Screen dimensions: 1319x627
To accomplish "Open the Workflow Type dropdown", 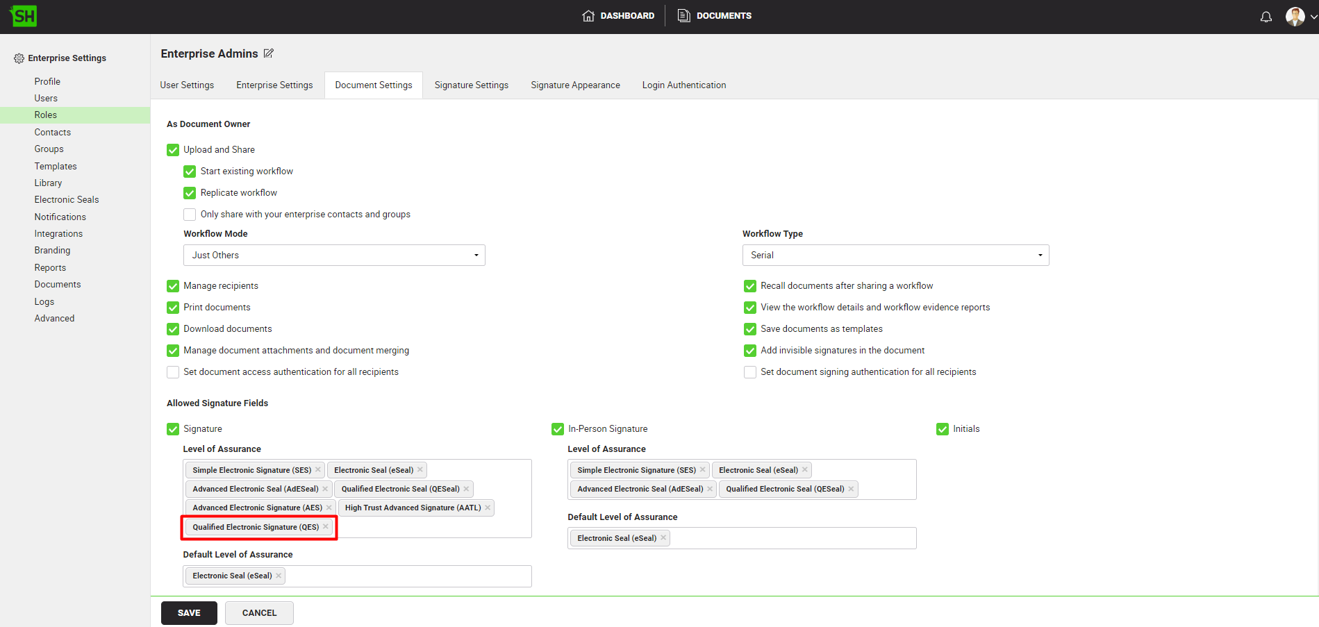I will tap(895, 256).
